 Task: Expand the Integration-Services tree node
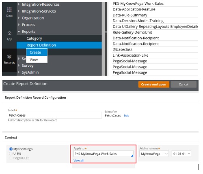point(19,11)
